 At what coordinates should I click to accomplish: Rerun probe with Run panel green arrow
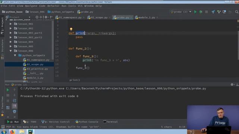tap(7, 90)
